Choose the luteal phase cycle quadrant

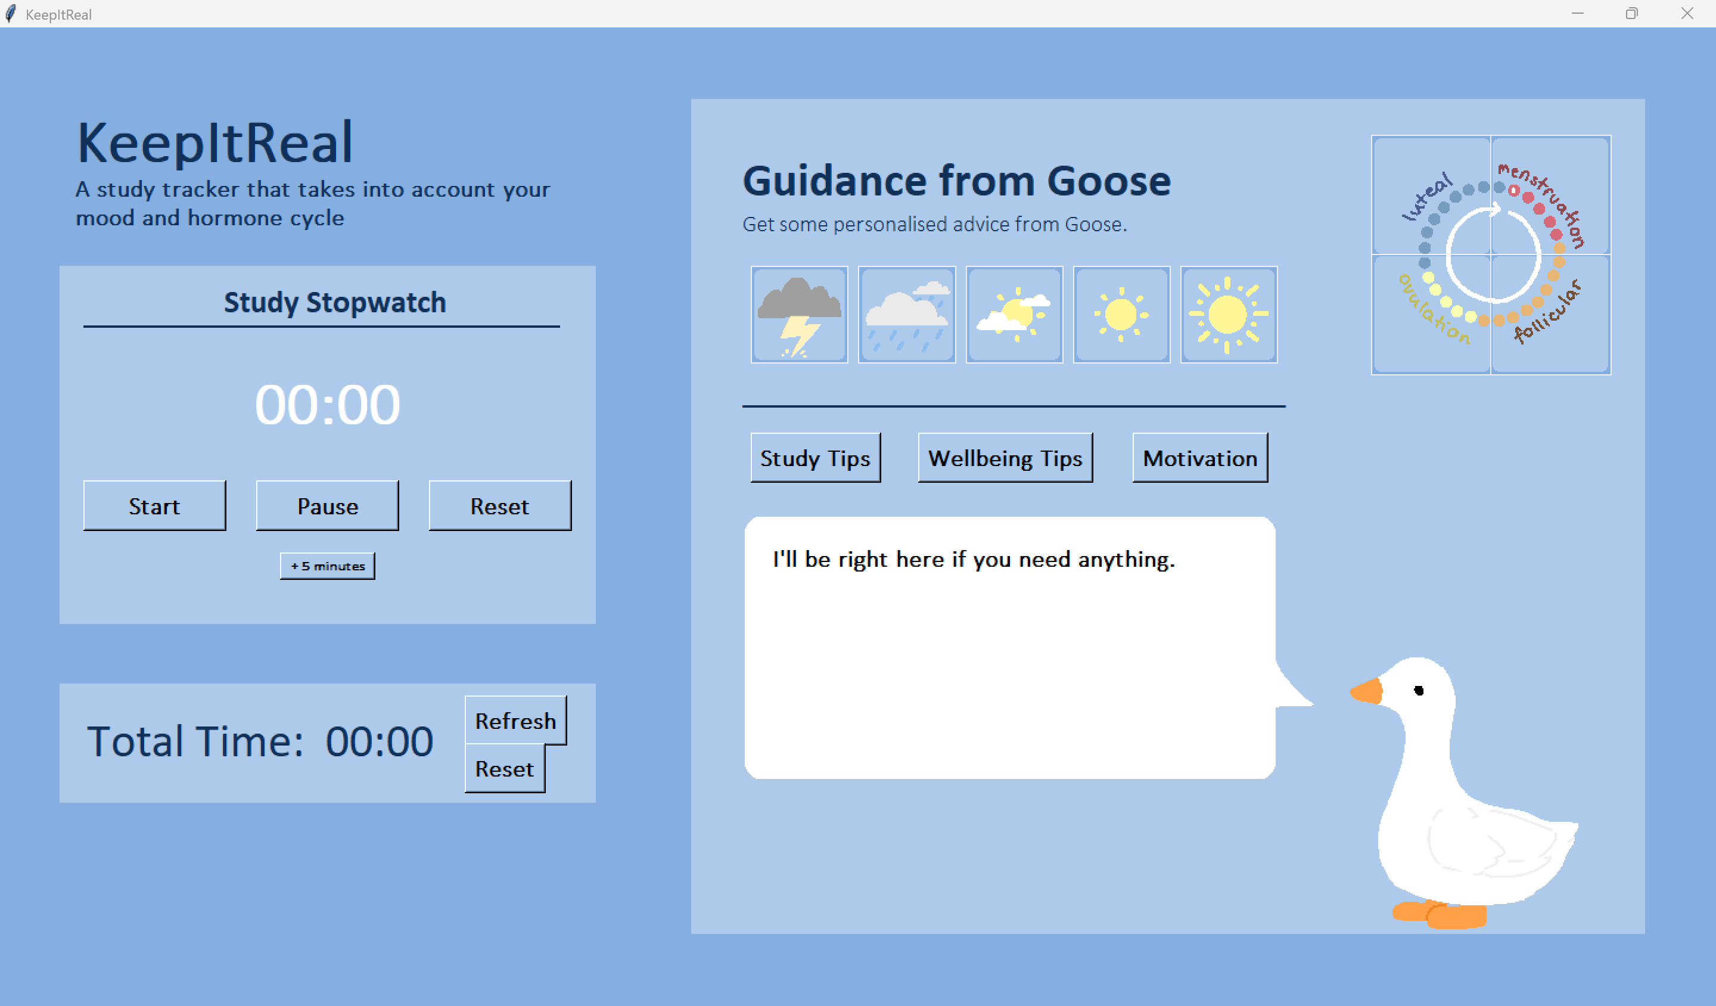pyautogui.click(x=1431, y=195)
